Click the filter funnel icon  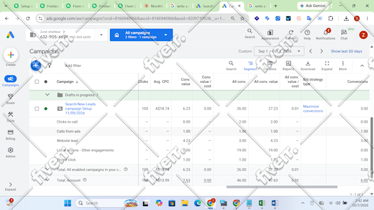pos(50,66)
